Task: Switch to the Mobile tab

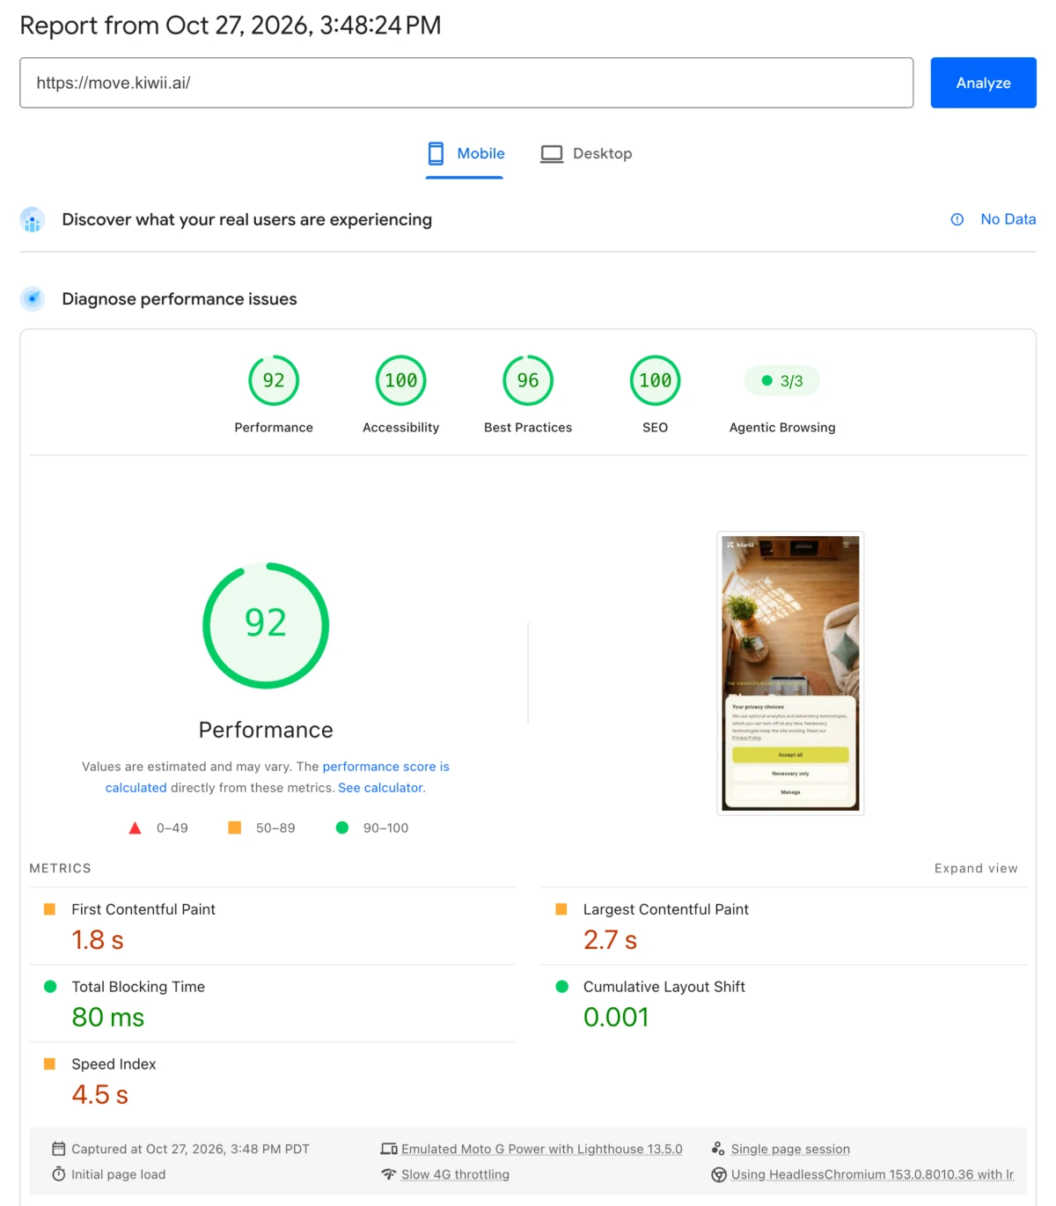Action: tap(465, 154)
